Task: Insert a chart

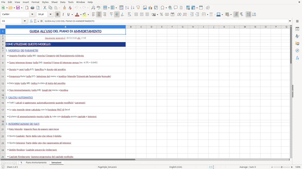Action: coord(150,8)
